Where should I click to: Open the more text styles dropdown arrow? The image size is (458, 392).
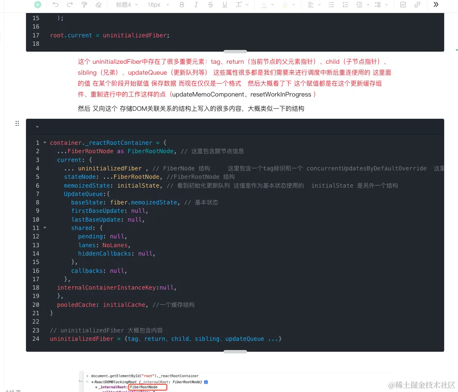[247, 5]
